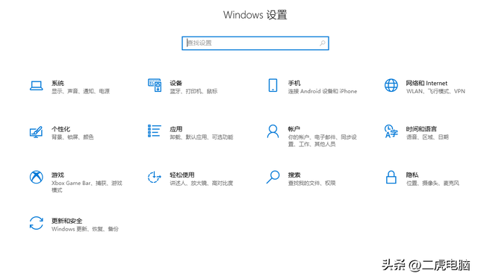The height and width of the screenshot is (279, 478).
Task: Click the padlock icon for 隐私
Action: [391, 177]
